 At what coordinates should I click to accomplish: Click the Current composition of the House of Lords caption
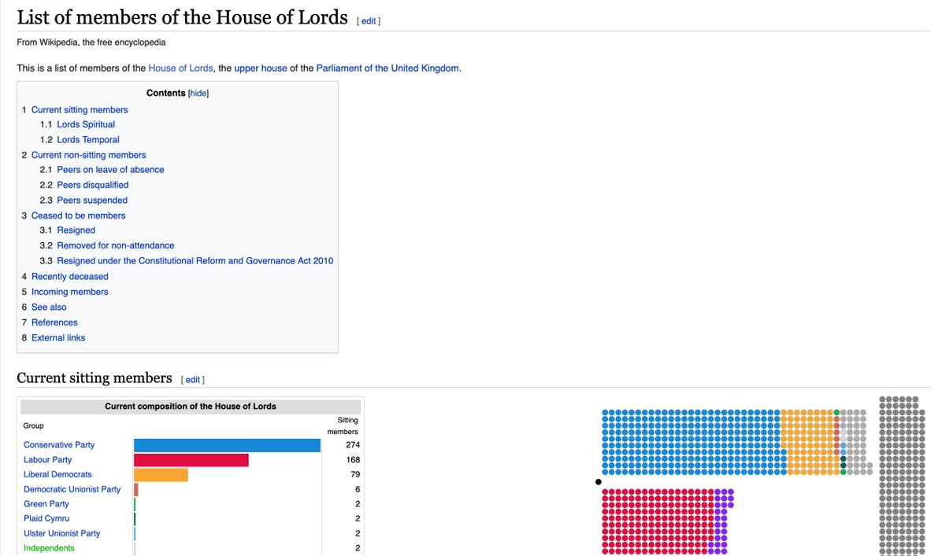click(191, 407)
